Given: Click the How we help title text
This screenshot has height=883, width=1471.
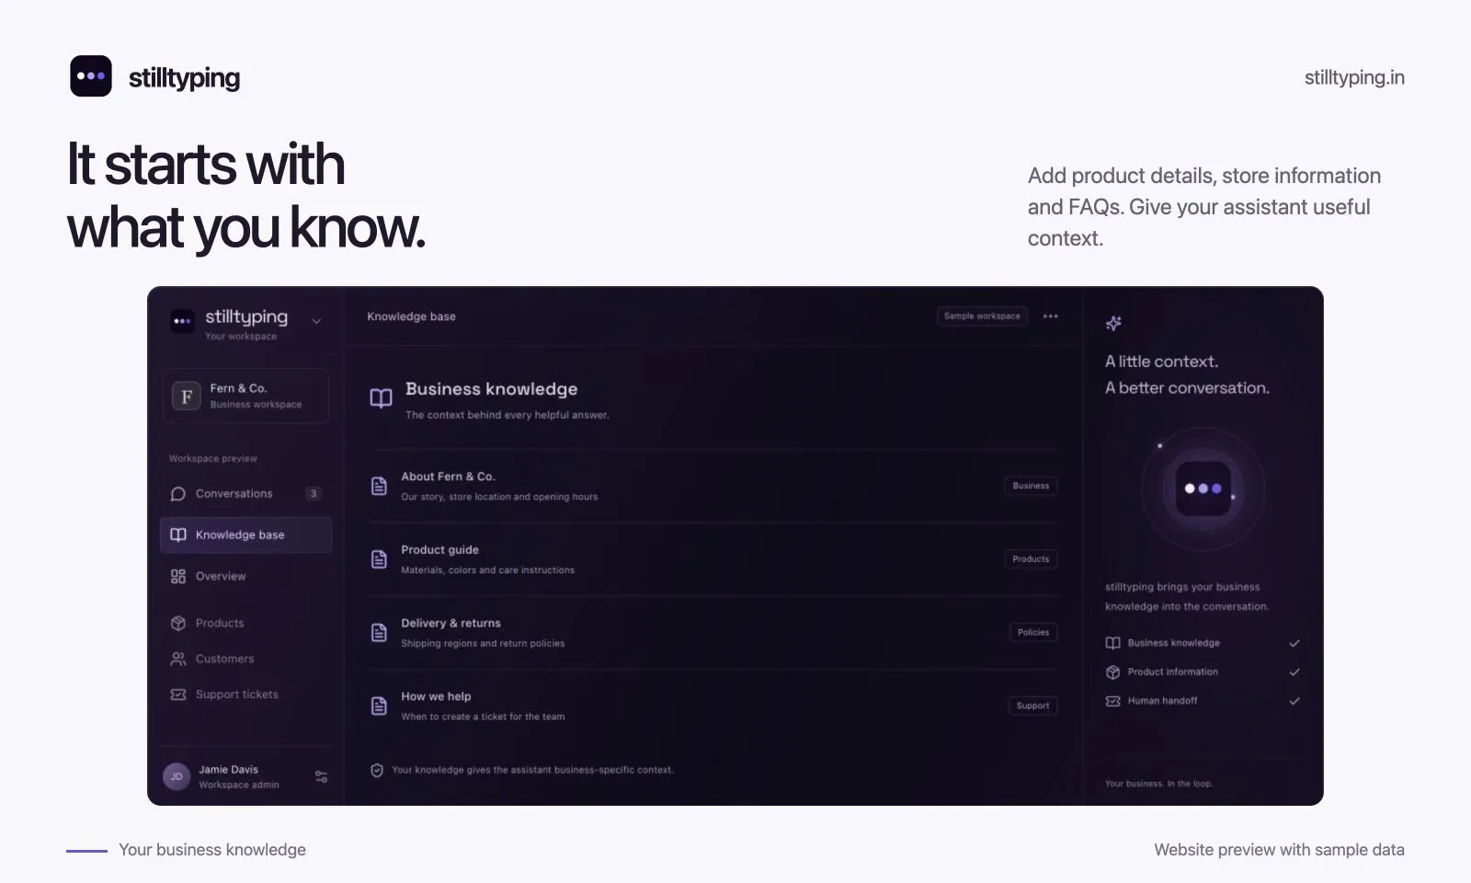Looking at the screenshot, I should tap(436, 697).
